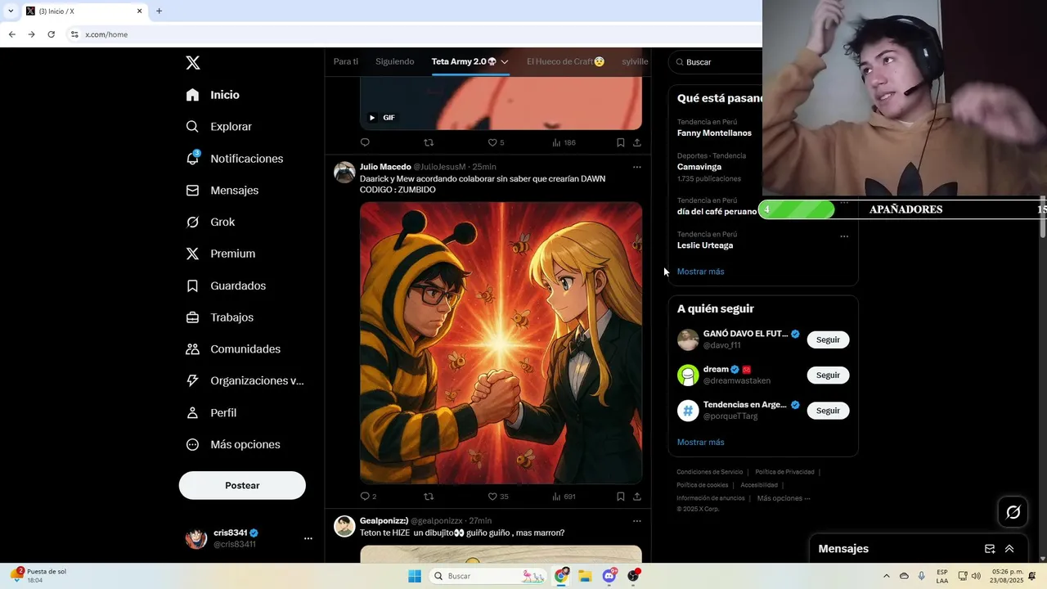Bookmark Julio Macedo's post
Screen dimensions: 1047x589
pos(620,497)
